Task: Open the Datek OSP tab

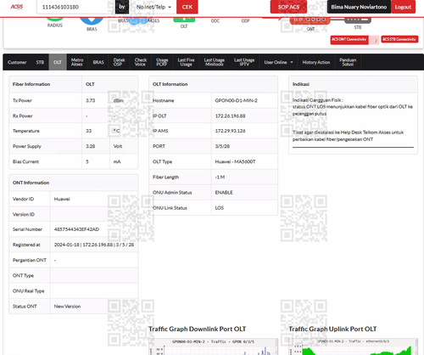Action: coord(119,62)
